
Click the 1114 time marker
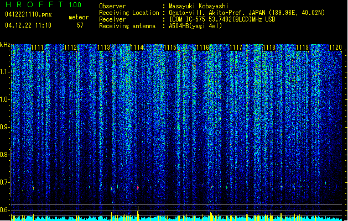137,48
